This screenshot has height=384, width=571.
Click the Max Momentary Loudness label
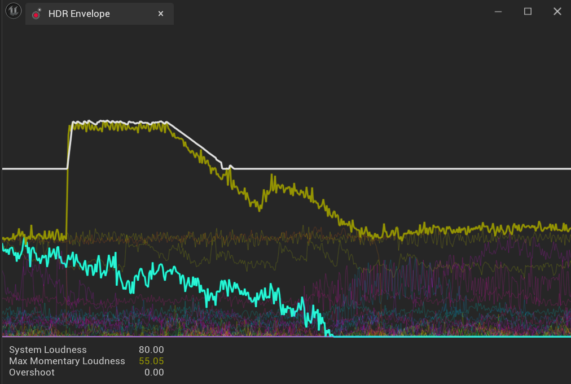click(x=67, y=361)
